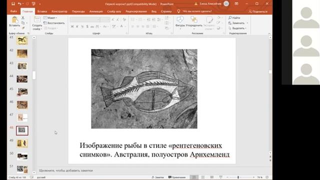Switch to the Конструктор tab

click(x=59, y=11)
